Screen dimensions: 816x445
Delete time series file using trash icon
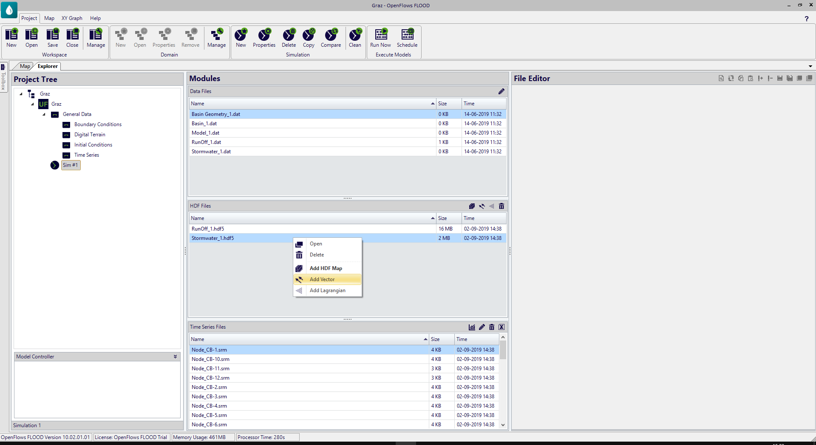492,327
